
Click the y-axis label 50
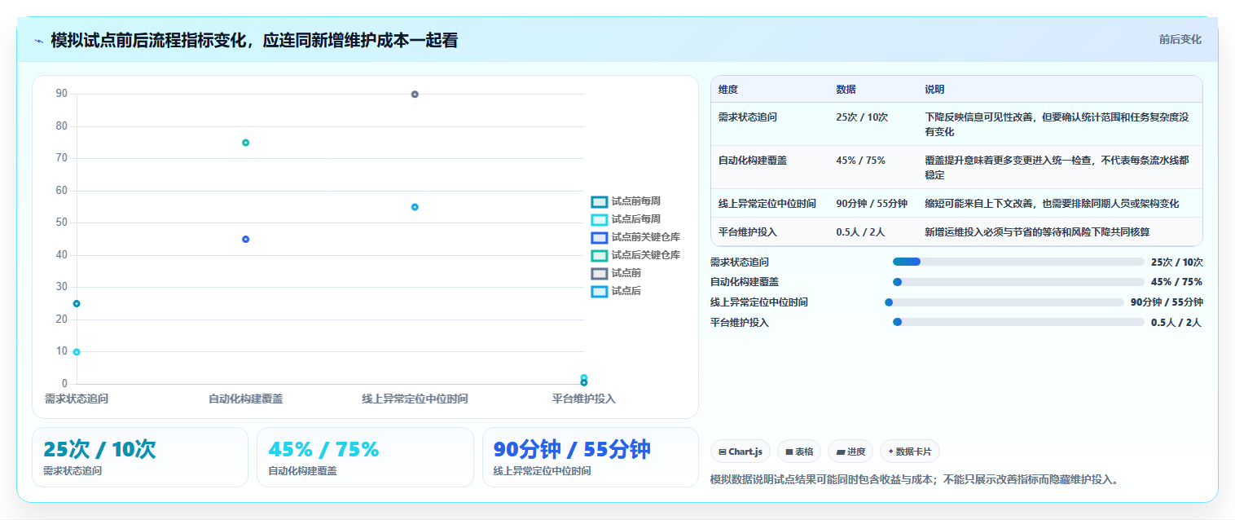click(62, 223)
